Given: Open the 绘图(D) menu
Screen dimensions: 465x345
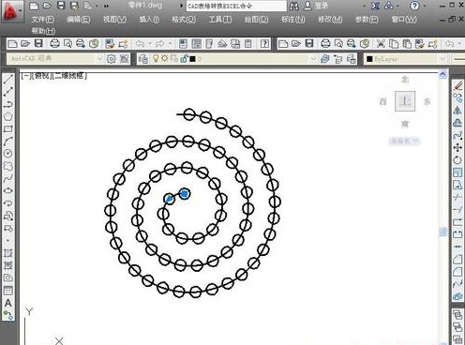Looking at the screenshot, I should pyautogui.click(x=256, y=20).
